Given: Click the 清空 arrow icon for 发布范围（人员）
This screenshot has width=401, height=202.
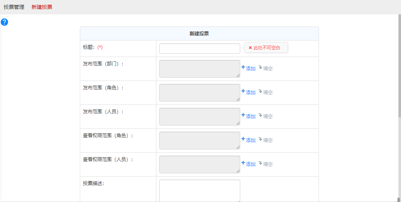Looking at the screenshot, I should (x=260, y=116).
